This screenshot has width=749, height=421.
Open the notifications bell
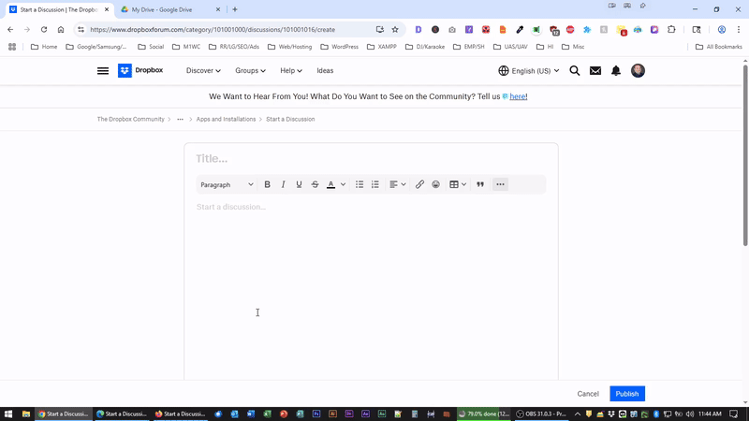click(x=616, y=70)
